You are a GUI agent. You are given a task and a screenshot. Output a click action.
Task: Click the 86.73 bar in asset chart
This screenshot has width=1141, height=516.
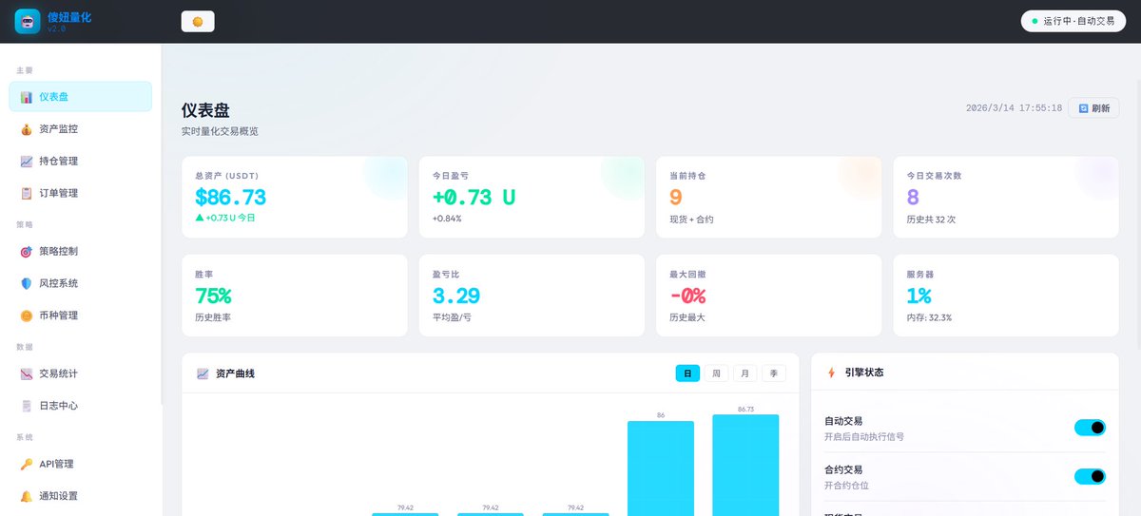[x=745, y=465]
